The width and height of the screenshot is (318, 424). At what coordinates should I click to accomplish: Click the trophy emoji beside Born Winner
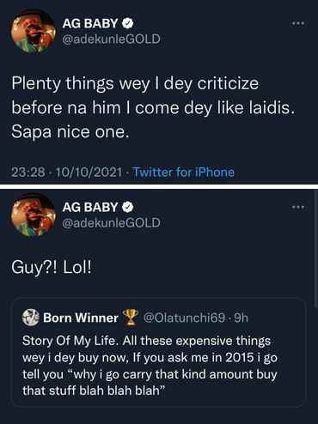[x=131, y=318]
